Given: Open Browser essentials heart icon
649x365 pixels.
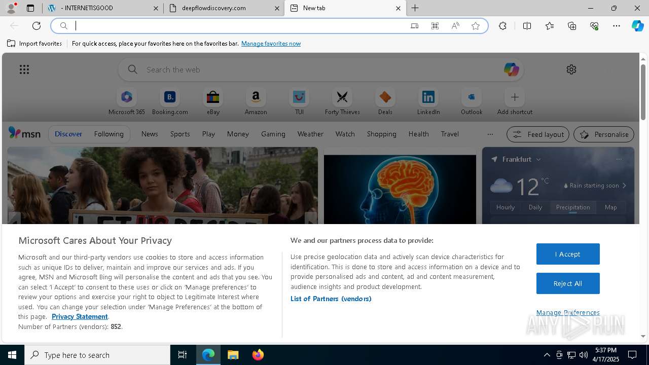Looking at the screenshot, I should (594, 26).
